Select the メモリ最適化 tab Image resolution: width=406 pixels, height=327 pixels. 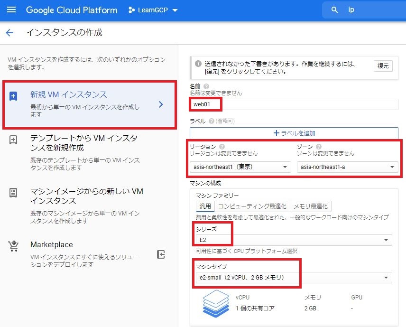tap(311, 206)
